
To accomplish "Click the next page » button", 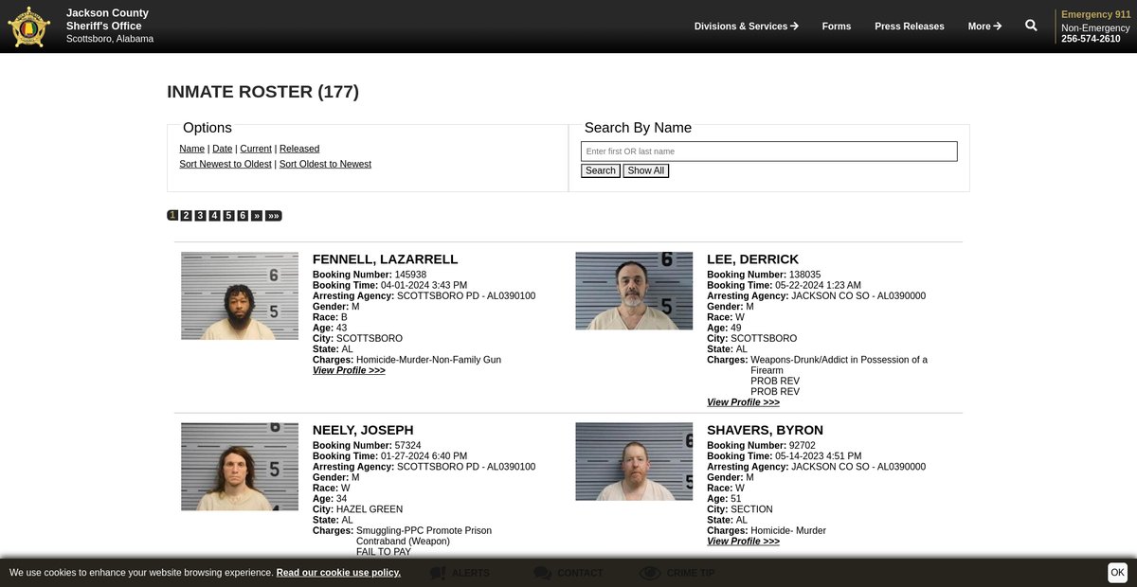I will point(257,216).
